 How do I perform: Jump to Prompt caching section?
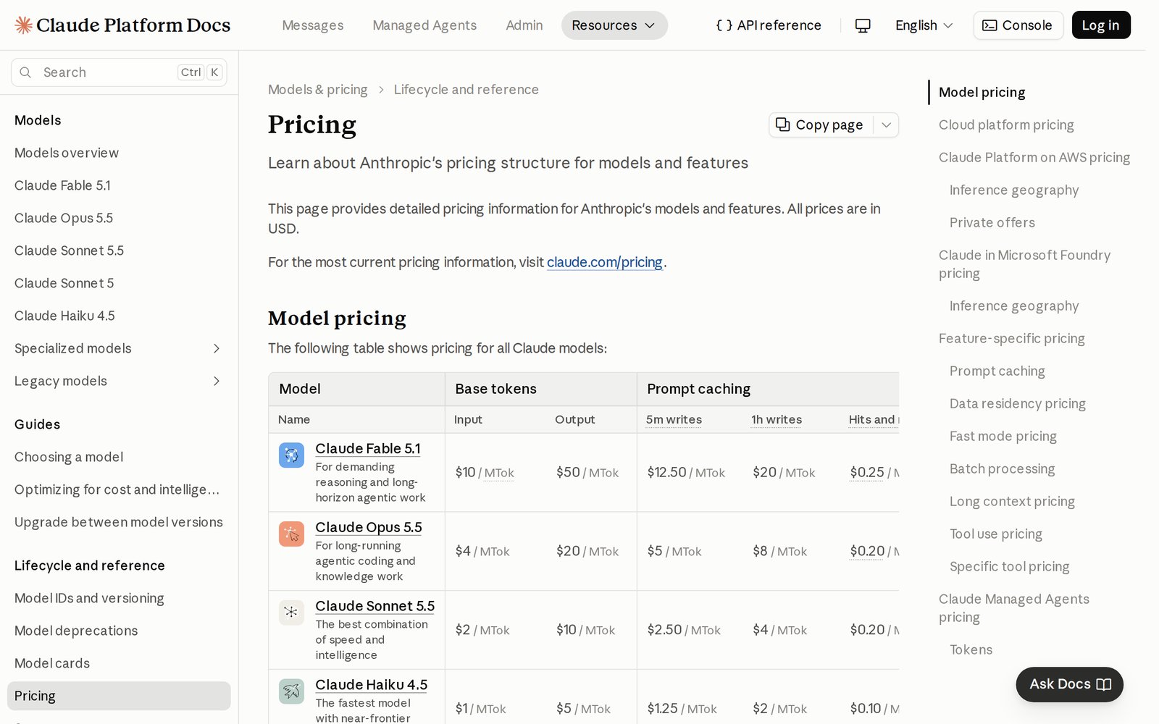pyautogui.click(x=997, y=371)
